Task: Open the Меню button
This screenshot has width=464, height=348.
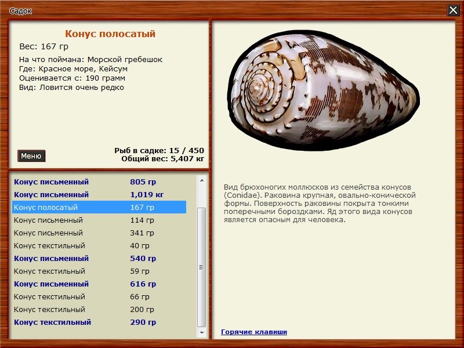Action: coord(31,155)
